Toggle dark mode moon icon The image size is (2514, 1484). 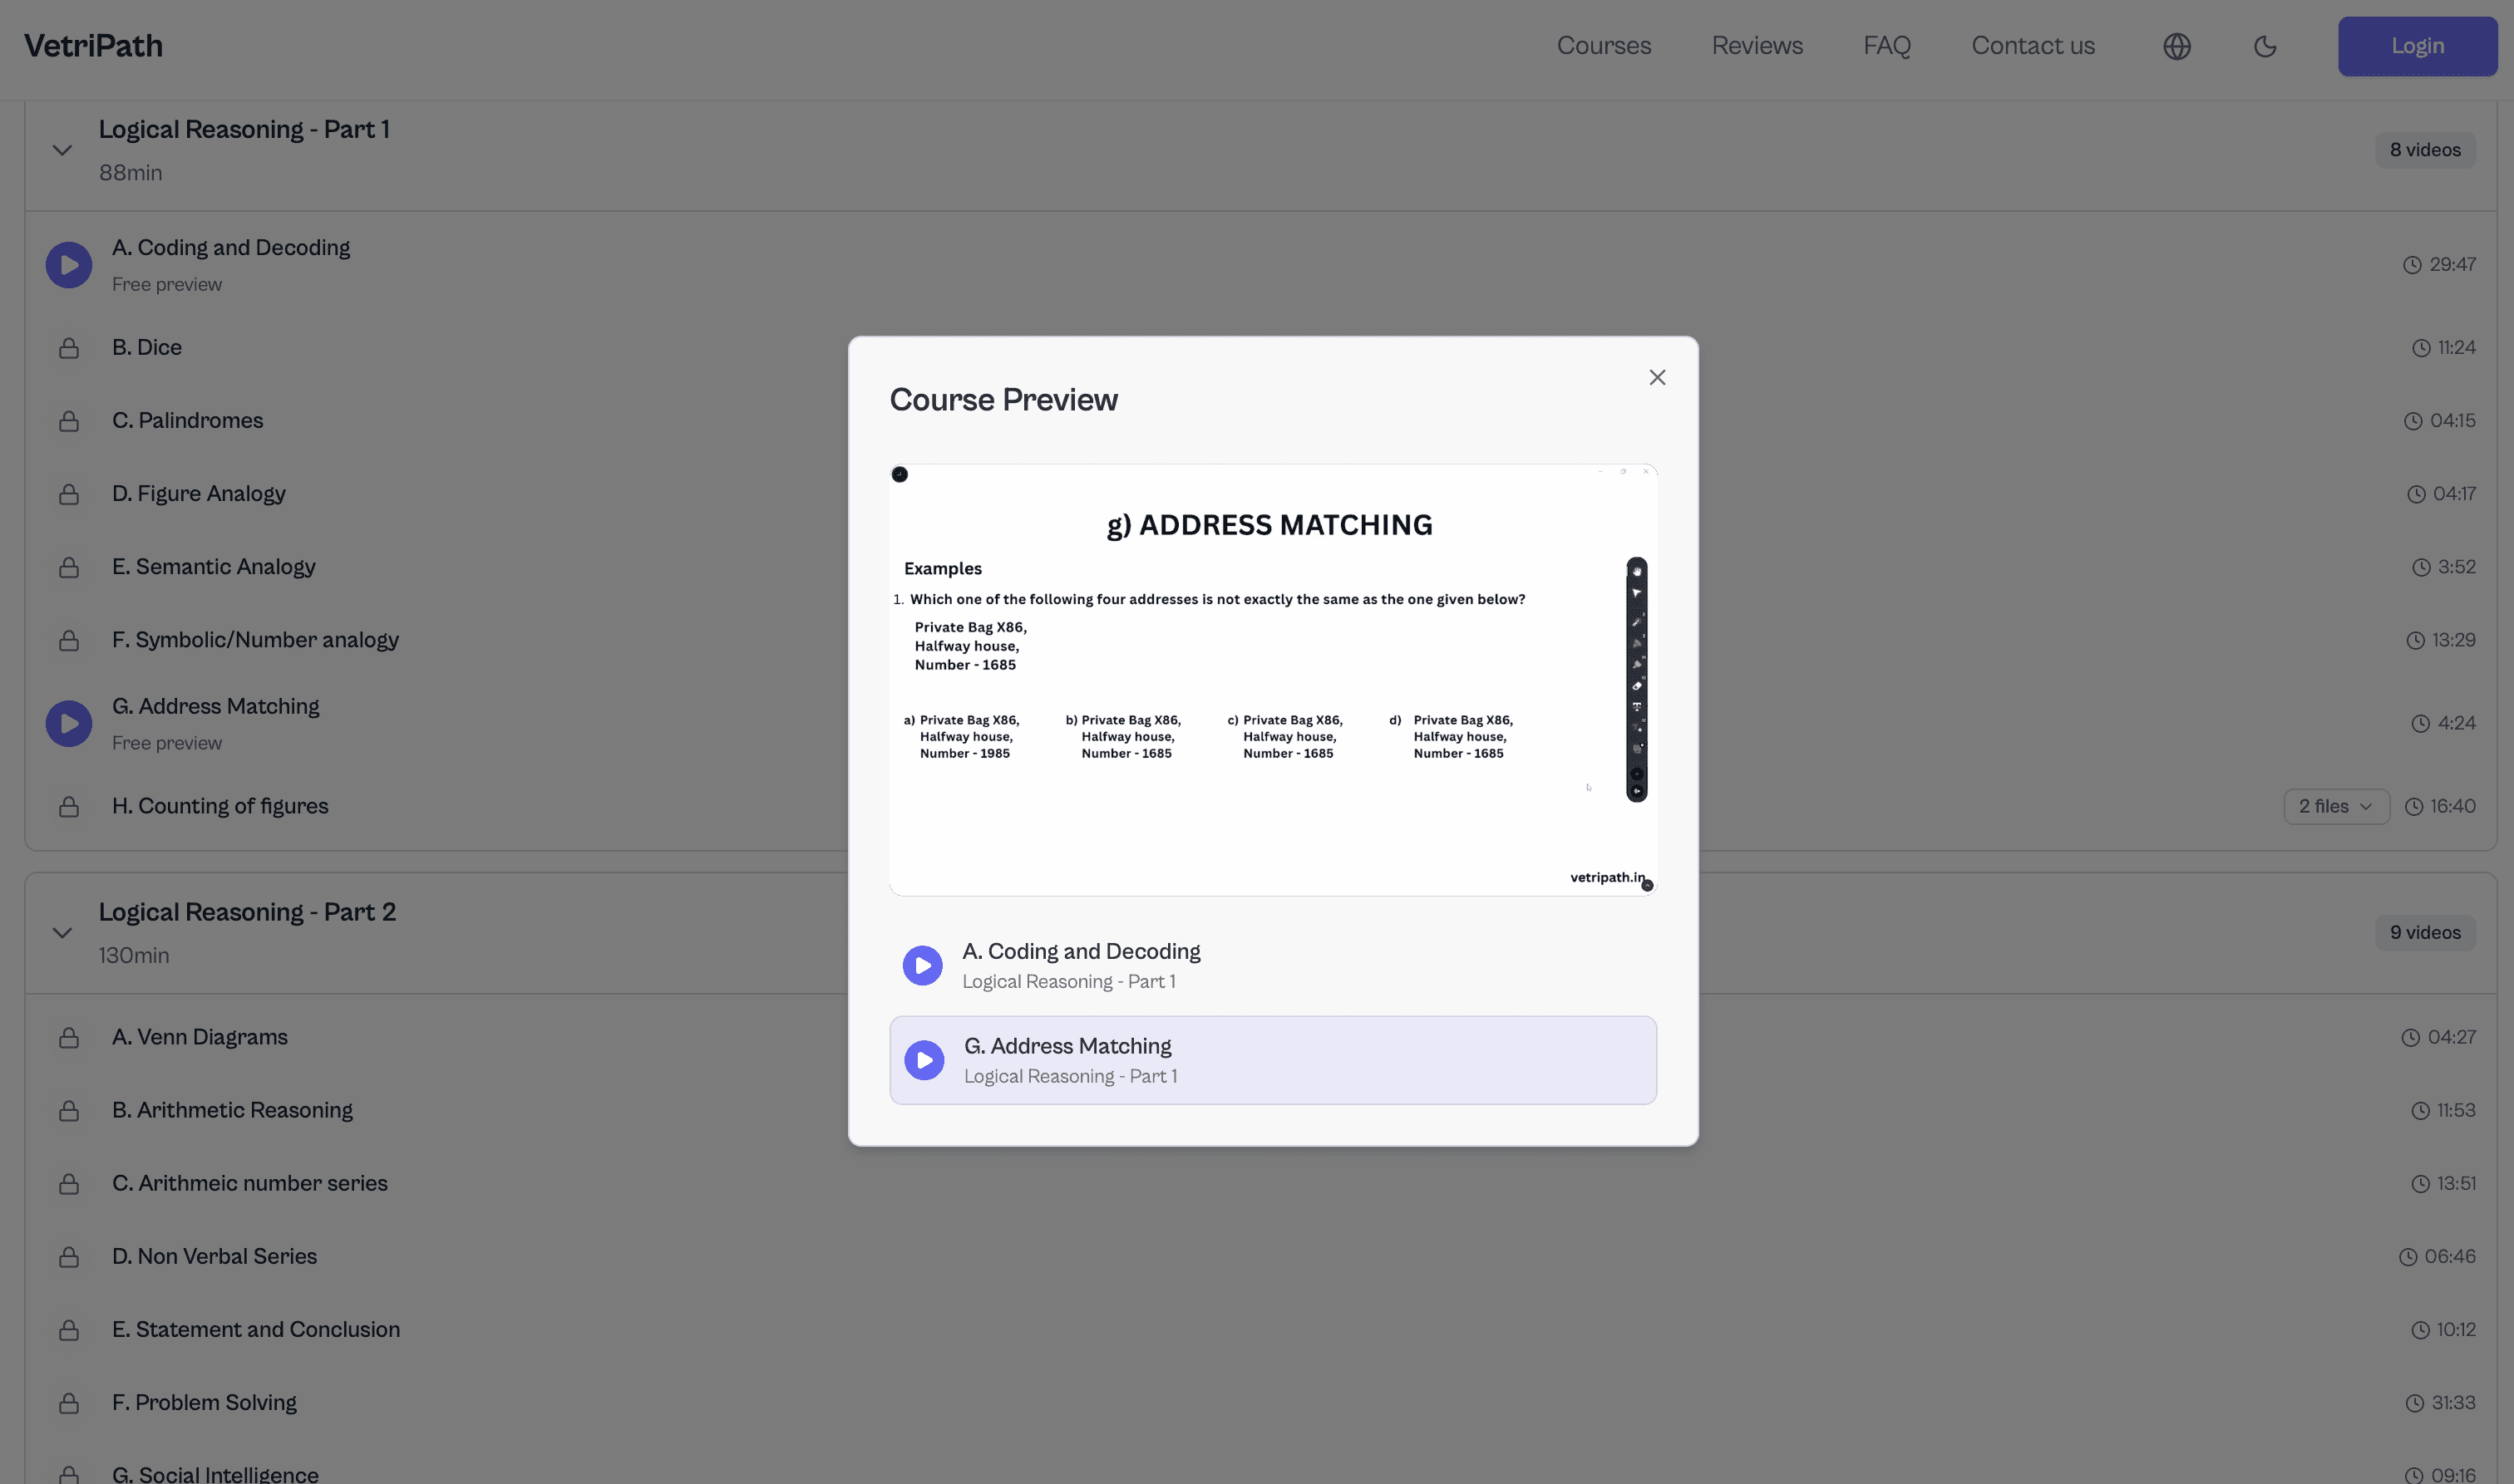pos(2265,46)
